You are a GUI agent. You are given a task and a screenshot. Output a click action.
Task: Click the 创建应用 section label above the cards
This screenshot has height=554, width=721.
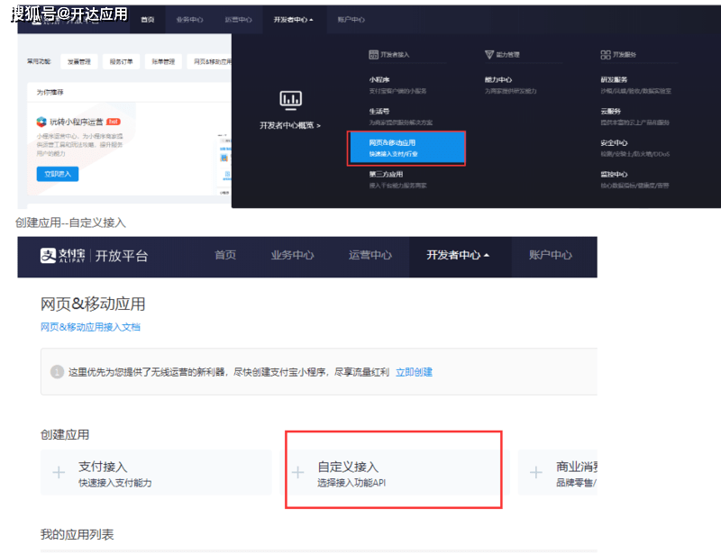[x=65, y=434]
